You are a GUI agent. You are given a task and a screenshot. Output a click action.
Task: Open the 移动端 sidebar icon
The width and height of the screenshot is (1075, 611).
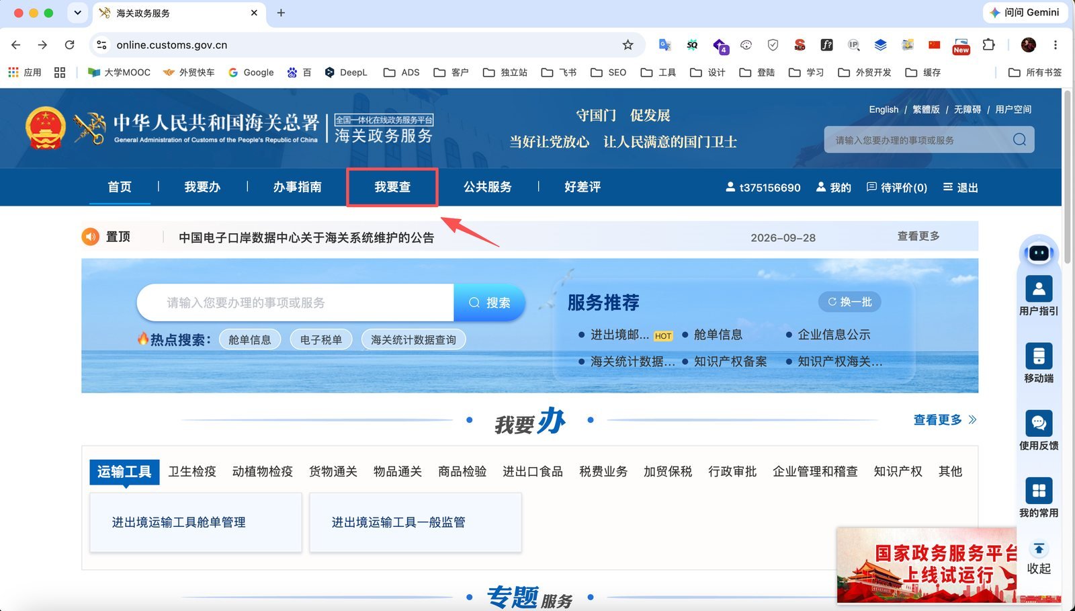coord(1039,356)
